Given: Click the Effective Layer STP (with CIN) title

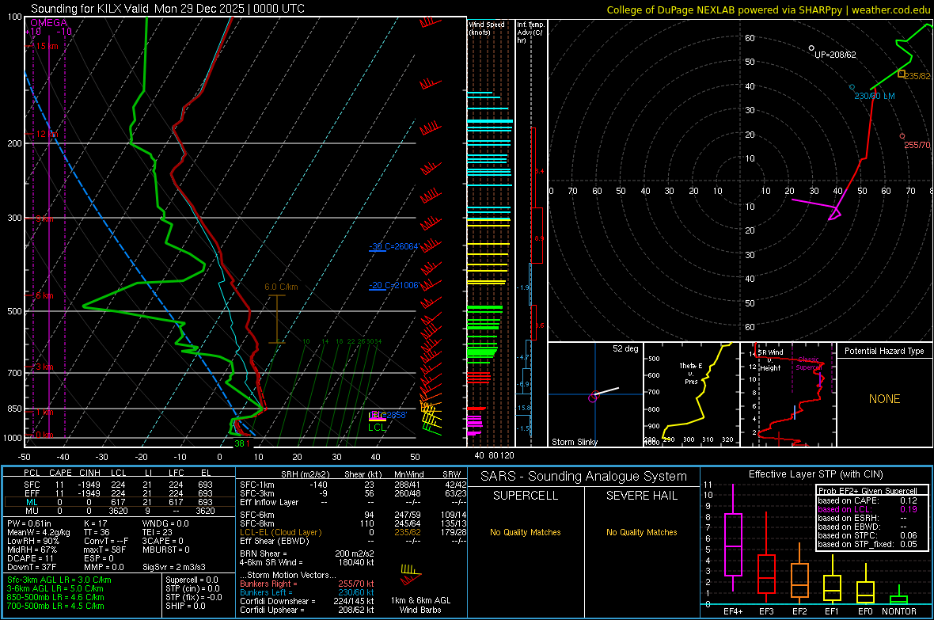Looking at the screenshot, I should (x=815, y=474).
